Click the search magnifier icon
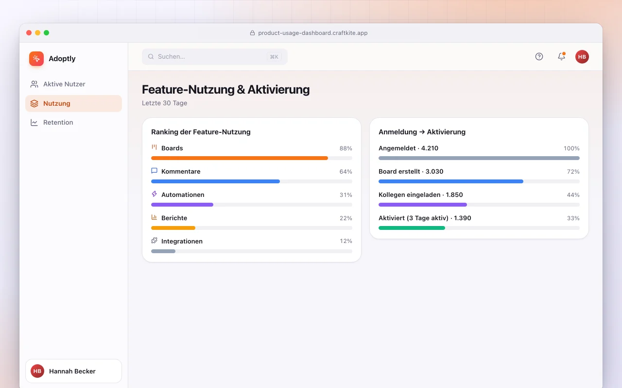Viewport: 622px width, 388px height. point(151,57)
